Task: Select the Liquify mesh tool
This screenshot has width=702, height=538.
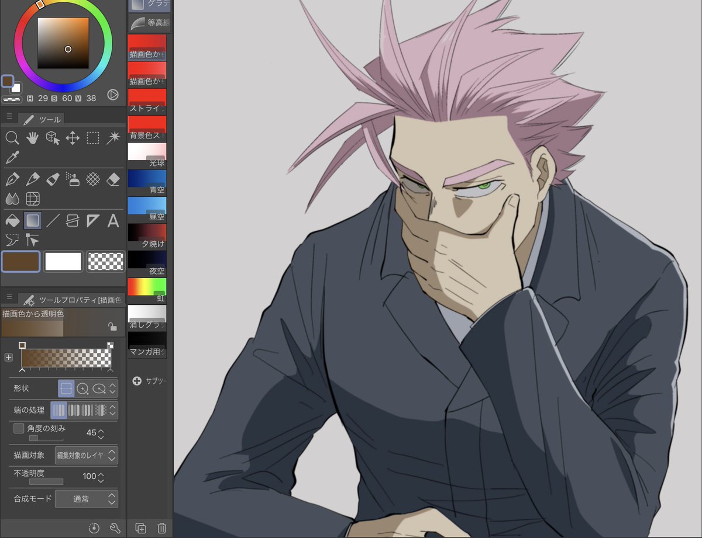Action: click(x=32, y=199)
